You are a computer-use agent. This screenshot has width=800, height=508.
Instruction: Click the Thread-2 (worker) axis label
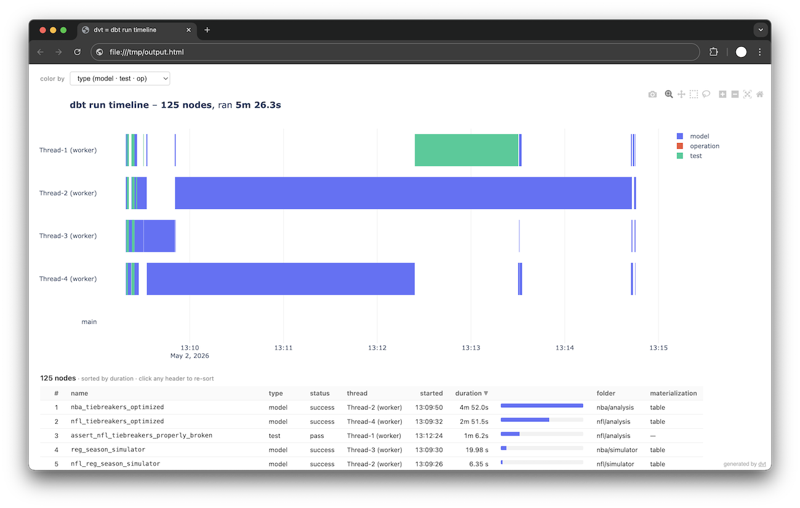pos(68,193)
